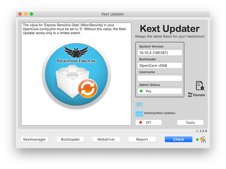Click the Bootloader OpenCore v058 field
The width and height of the screenshot is (226, 169).
pos(160,65)
